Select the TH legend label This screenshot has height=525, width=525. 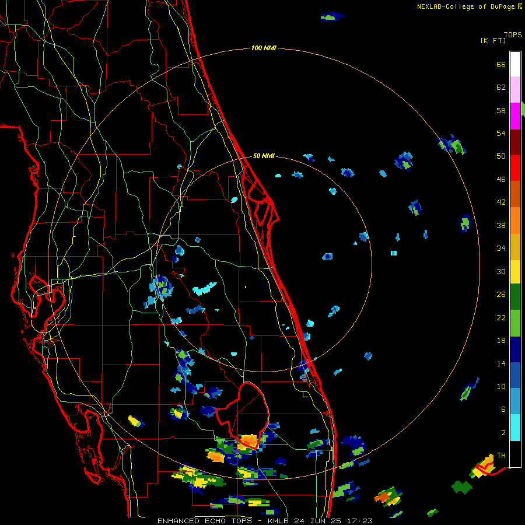pyautogui.click(x=501, y=456)
